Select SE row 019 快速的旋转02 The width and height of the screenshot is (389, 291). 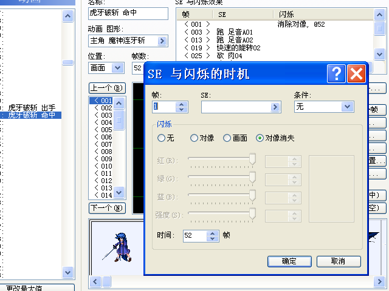point(275,48)
